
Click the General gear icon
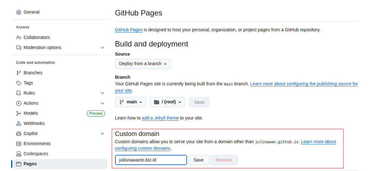18,12
